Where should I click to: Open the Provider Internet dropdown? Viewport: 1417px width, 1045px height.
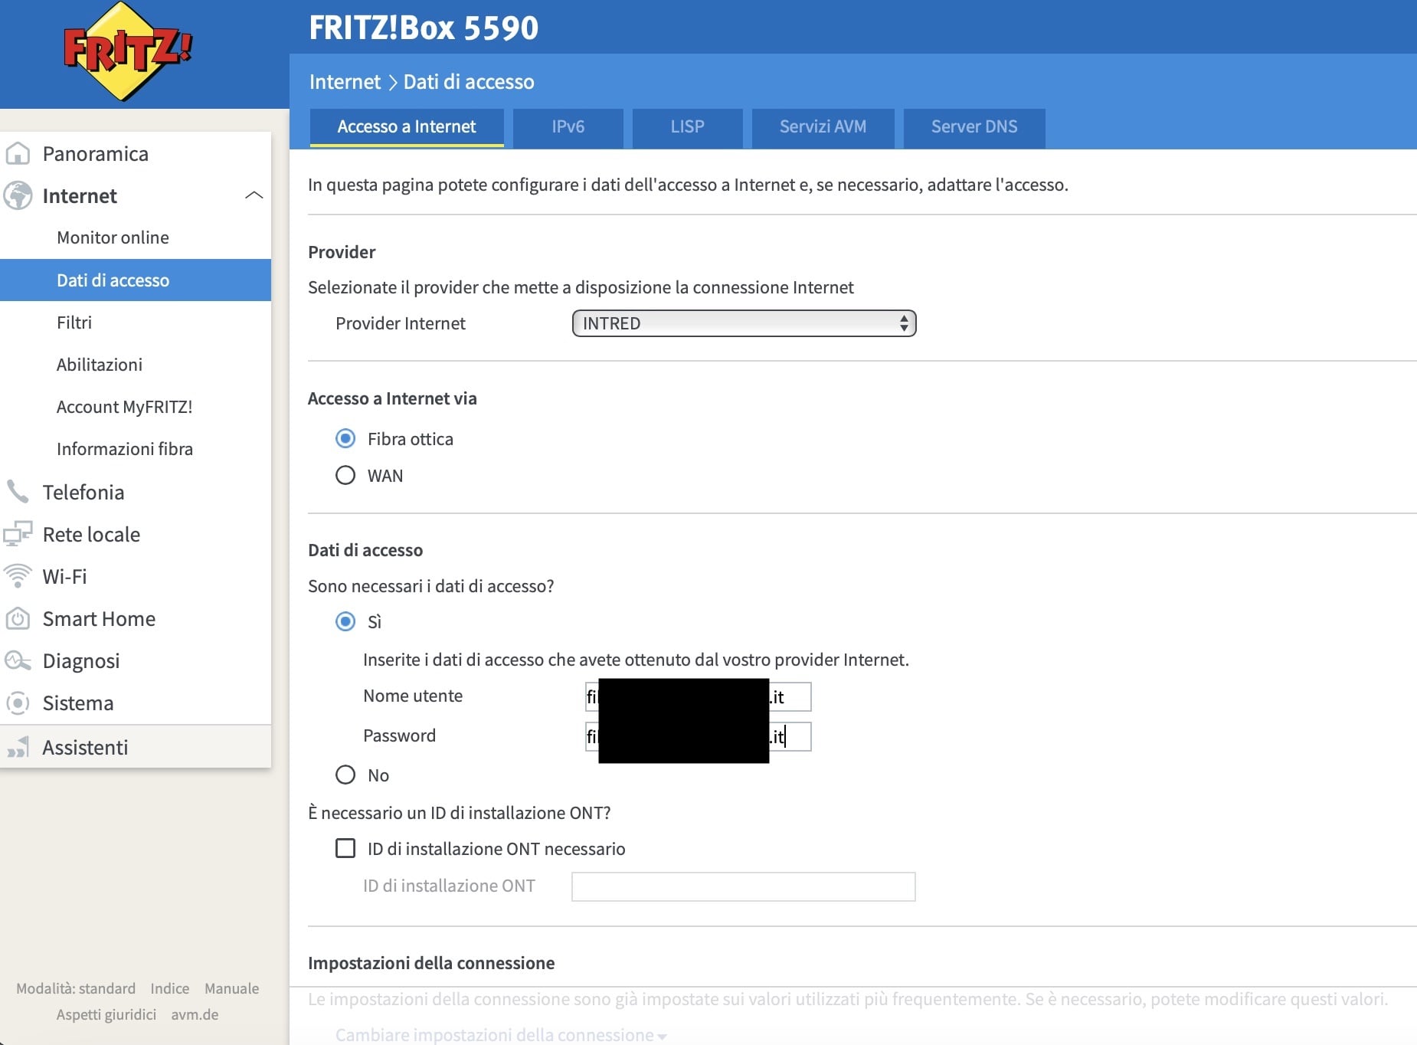click(x=744, y=323)
